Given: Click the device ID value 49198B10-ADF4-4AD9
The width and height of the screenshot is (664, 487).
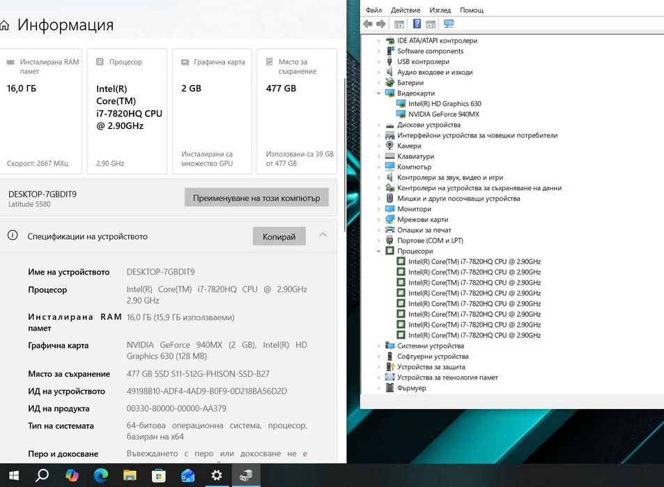Looking at the screenshot, I should (x=207, y=392).
